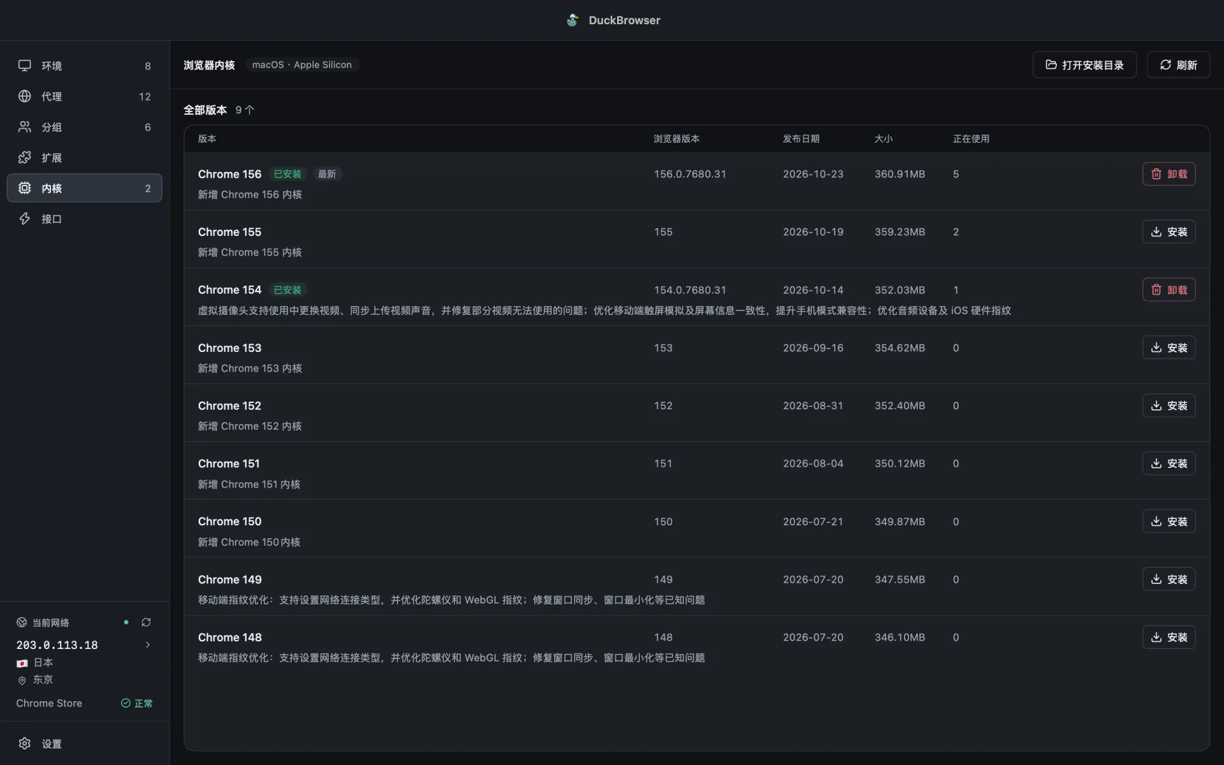The image size is (1224, 765).
Task: Click 卸载 label for Chrome 154
Action: [x=1177, y=290]
